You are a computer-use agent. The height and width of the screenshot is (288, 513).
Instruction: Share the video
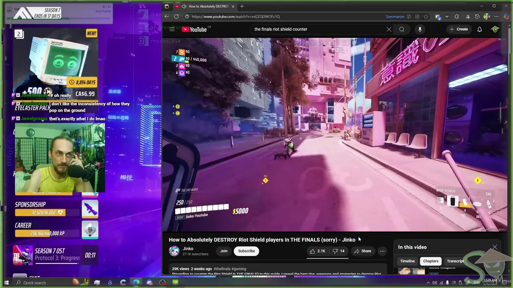362,251
